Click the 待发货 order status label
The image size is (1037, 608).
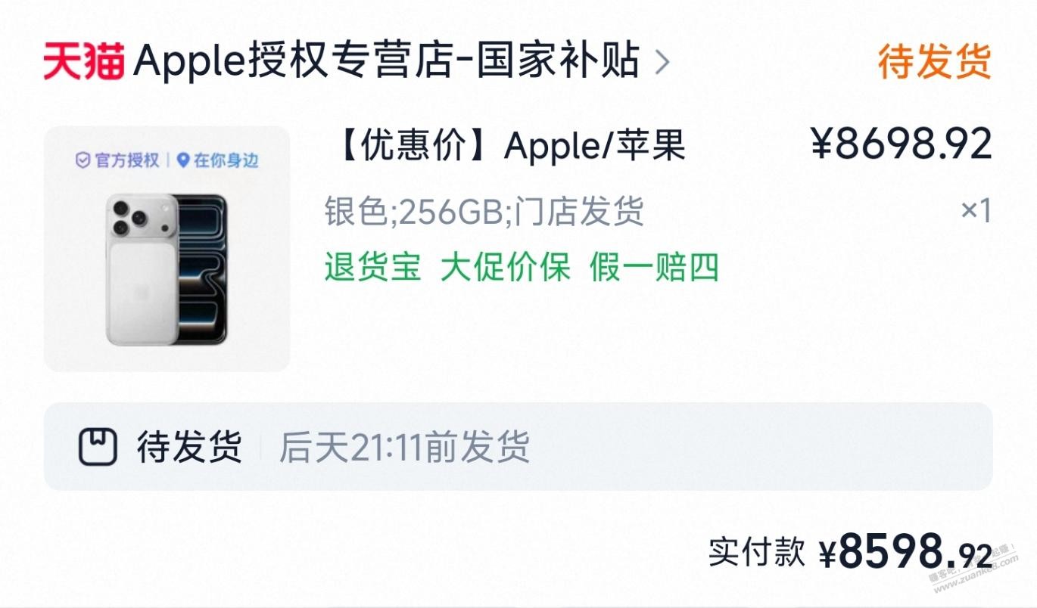(x=934, y=61)
